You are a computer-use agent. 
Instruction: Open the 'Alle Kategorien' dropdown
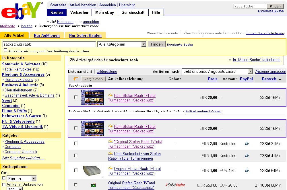pyautogui.click(x=122, y=44)
